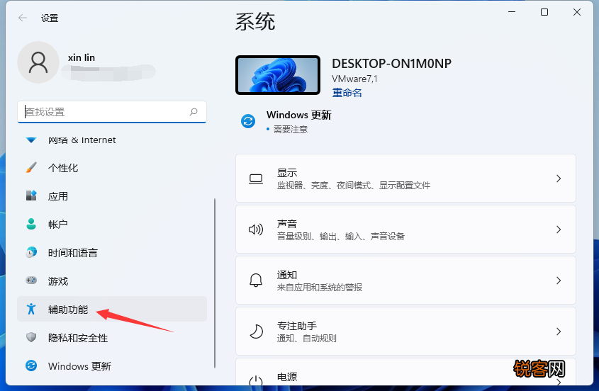Open 游戏 in the sidebar
599x391 pixels.
point(112,280)
